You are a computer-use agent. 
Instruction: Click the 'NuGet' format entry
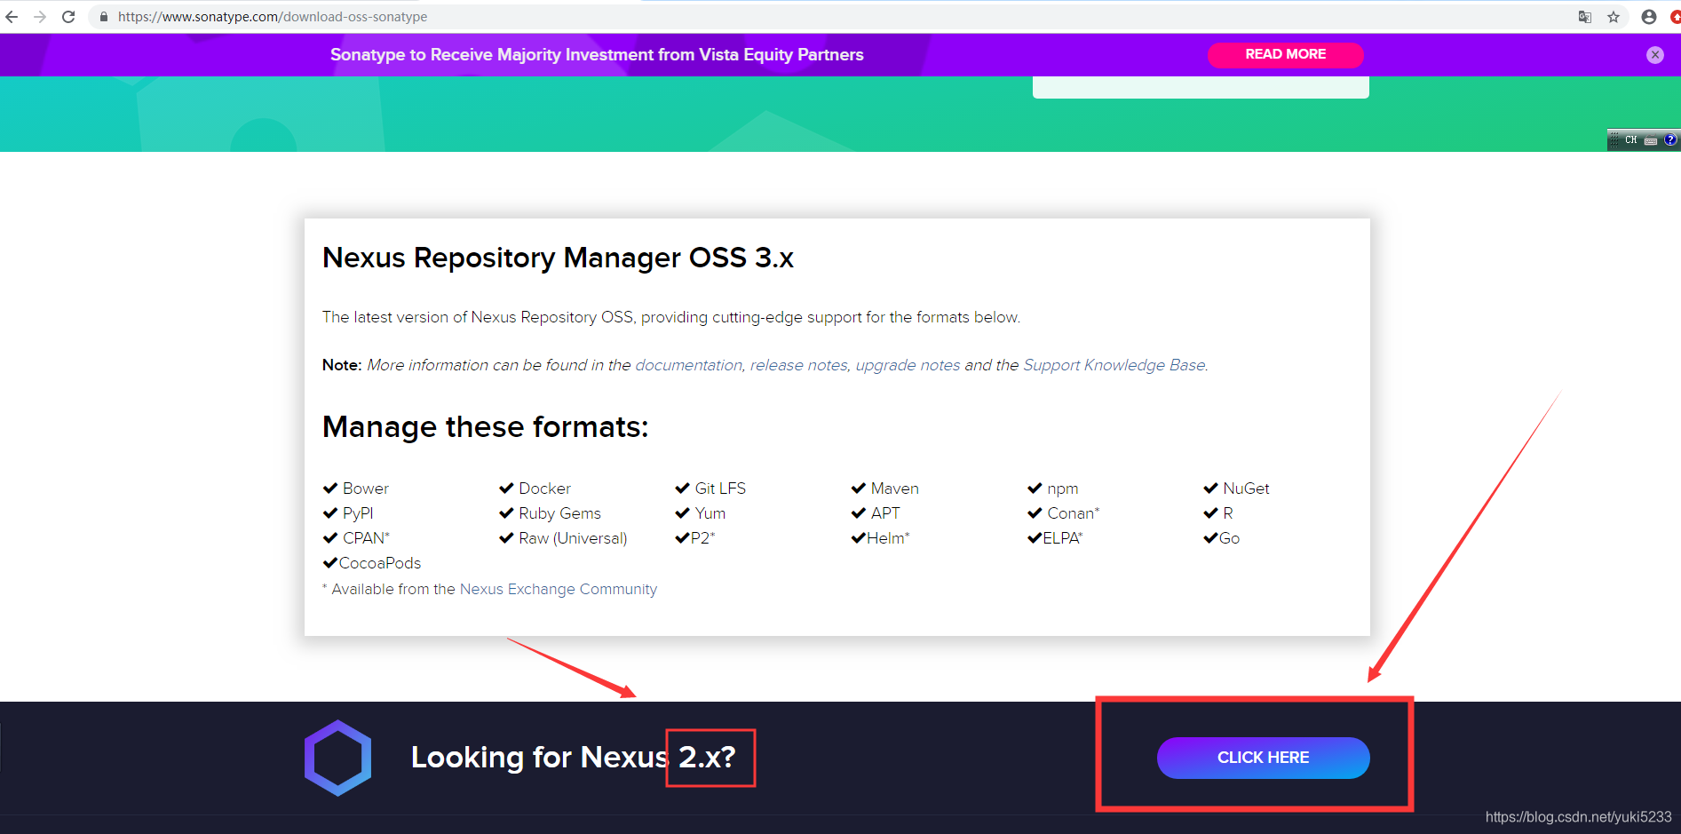tap(1246, 488)
